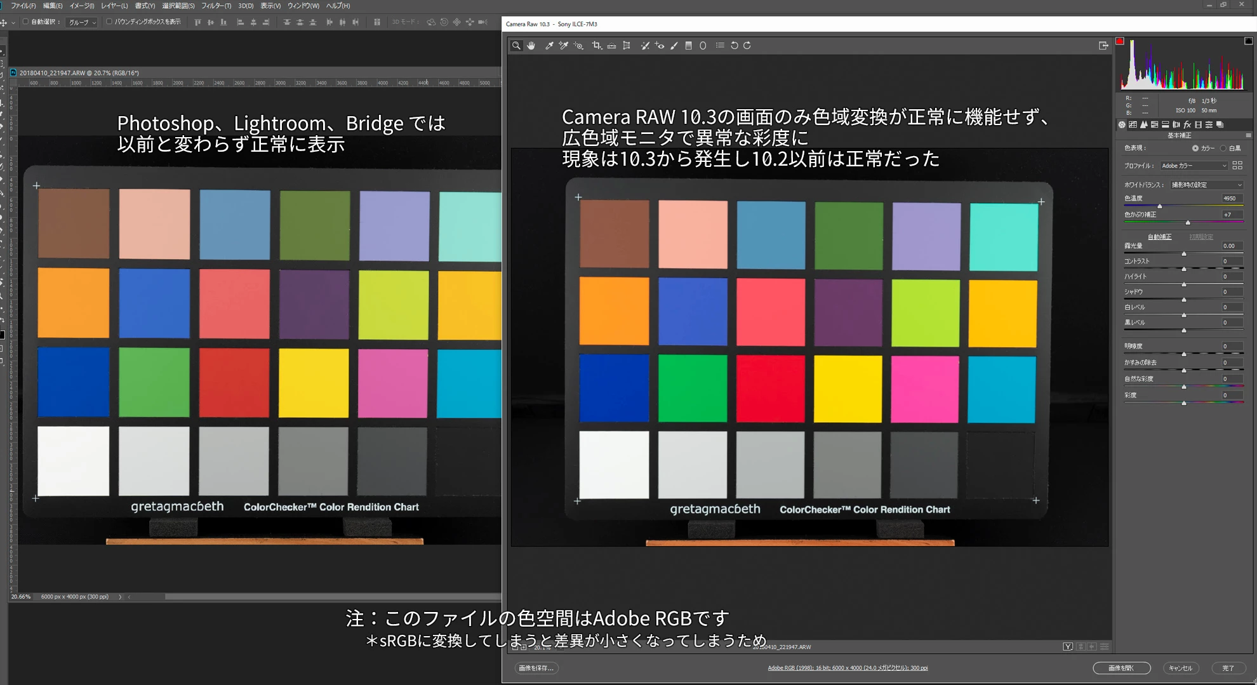Open the ファイル(F) menu
Viewport: 1257px width, 685px height.
tap(23, 6)
